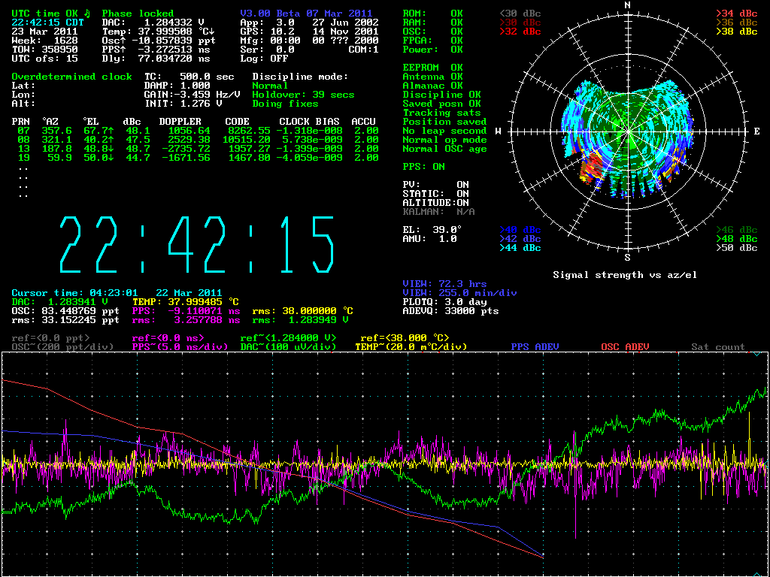Select the Sat count plot label
The image size is (770, 577).
coord(718,347)
